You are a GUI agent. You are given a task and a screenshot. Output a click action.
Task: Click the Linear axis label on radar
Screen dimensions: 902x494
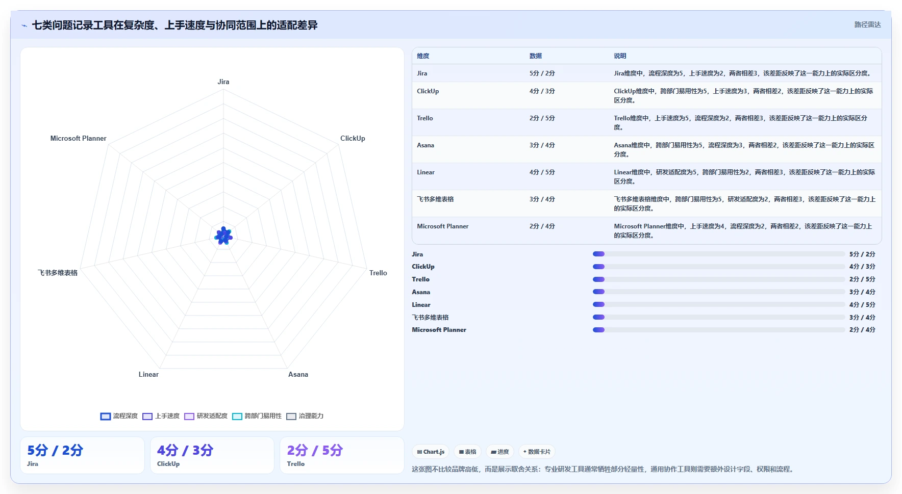click(x=148, y=374)
